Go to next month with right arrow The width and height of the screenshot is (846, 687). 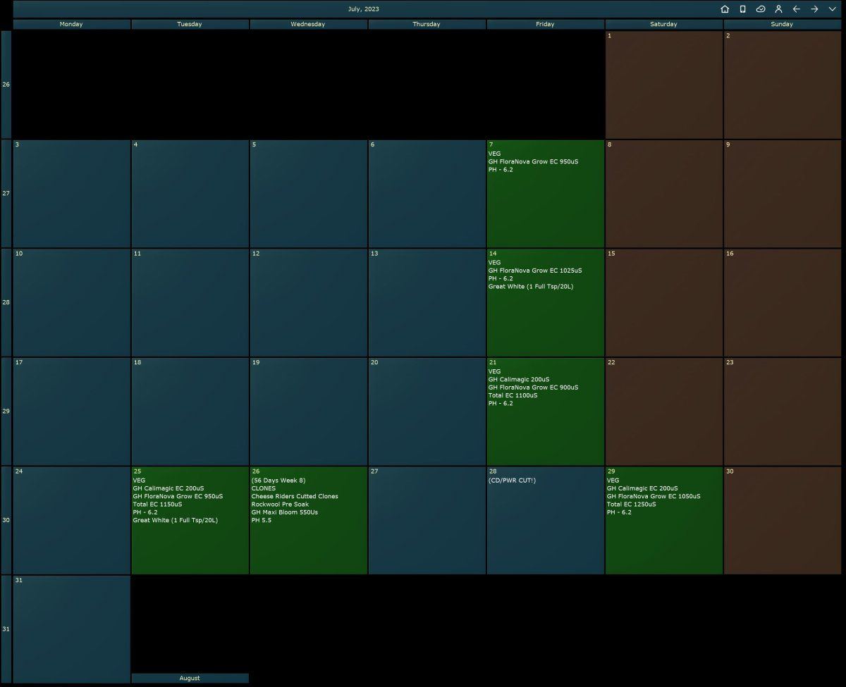[x=814, y=9]
